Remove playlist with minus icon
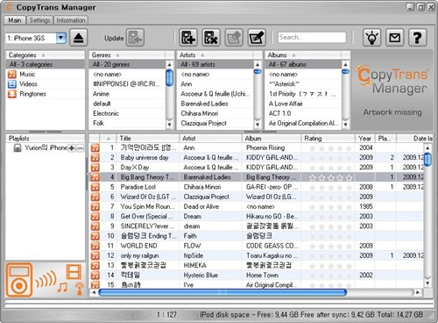The height and width of the screenshot is (323, 438). point(80,148)
